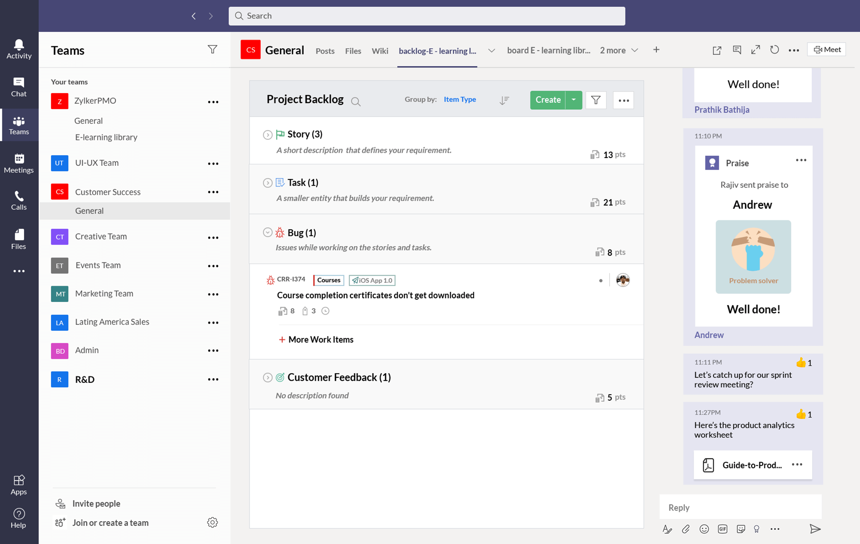
Task: Open the CRR-I374 assignee avatar
Action: point(623,280)
